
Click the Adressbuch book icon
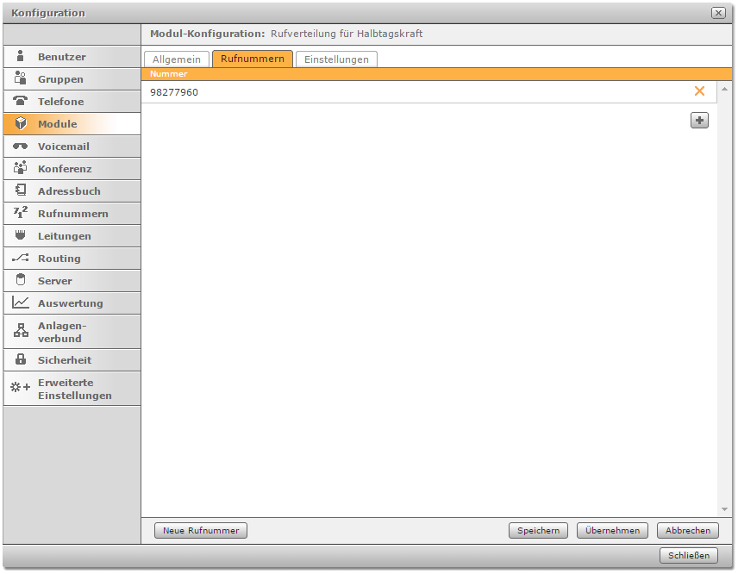coord(21,191)
